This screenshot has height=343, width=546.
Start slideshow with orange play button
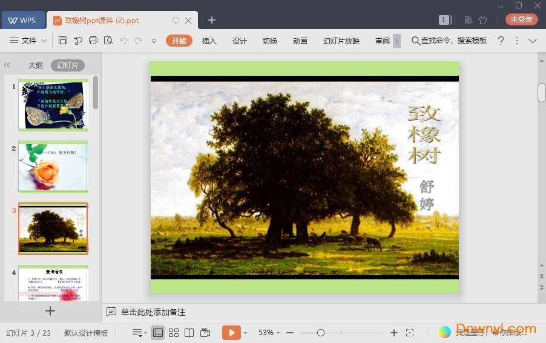click(231, 333)
